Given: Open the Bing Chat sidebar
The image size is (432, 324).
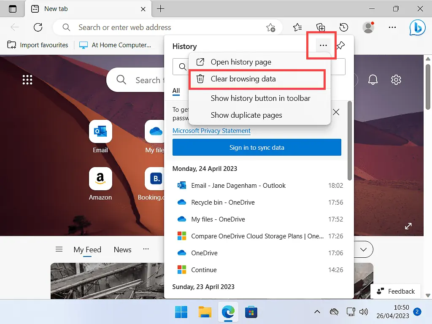Looking at the screenshot, I should click(x=417, y=27).
